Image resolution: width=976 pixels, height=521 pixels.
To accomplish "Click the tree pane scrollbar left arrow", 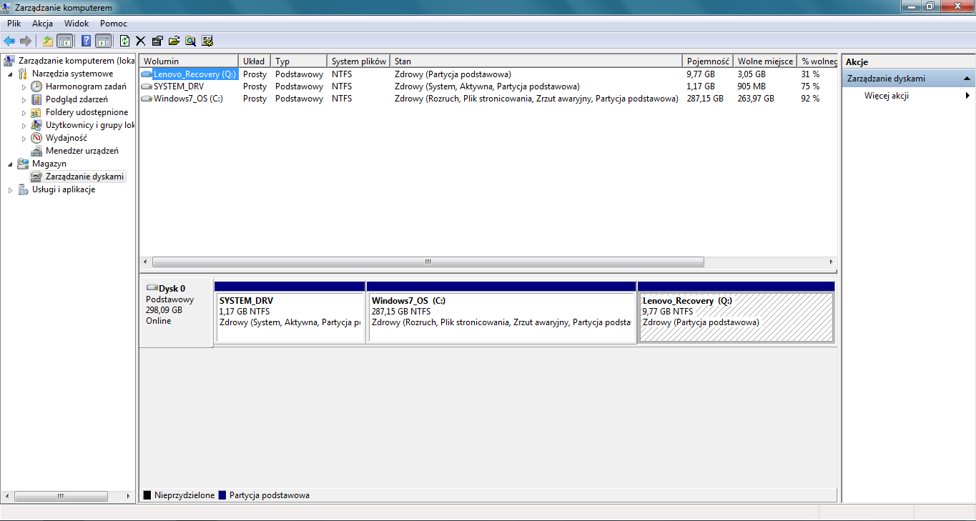I will tap(6, 495).
